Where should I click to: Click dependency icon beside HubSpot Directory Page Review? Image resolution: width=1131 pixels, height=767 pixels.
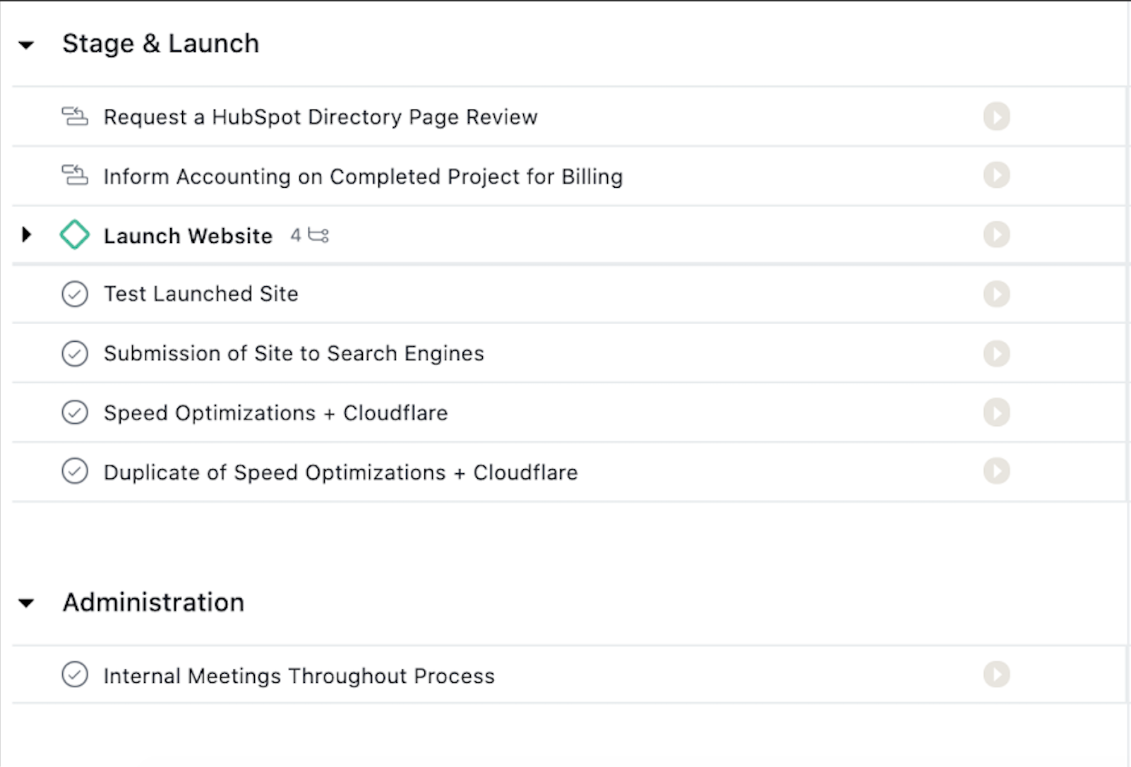click(75, 116)
